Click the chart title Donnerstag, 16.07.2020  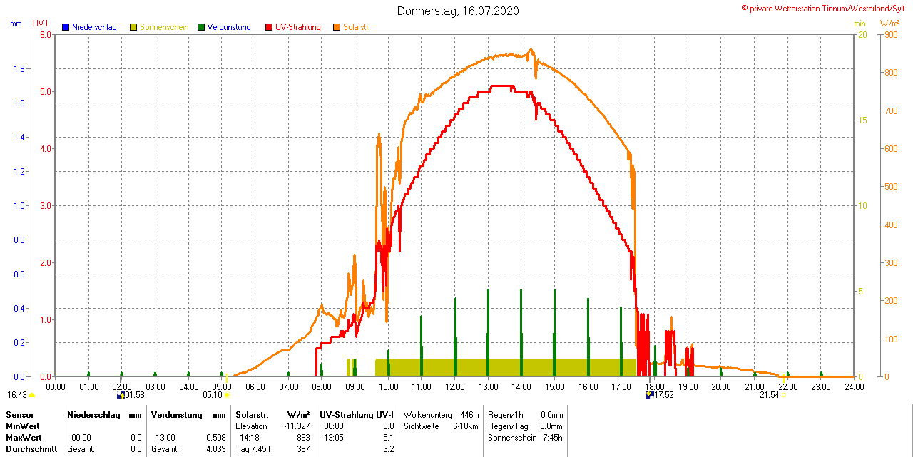click(x=458, y=11)
